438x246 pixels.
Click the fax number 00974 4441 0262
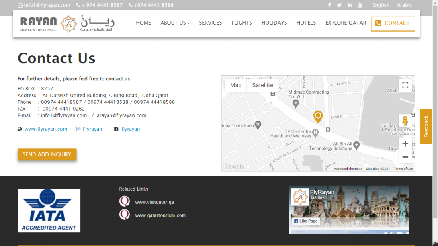63,109
